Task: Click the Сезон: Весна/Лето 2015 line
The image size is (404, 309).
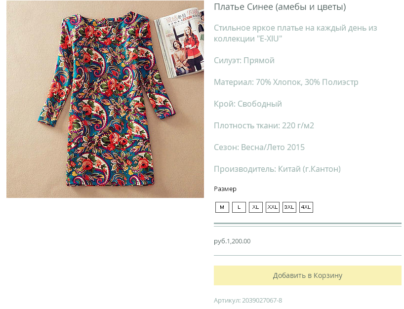Action: coord(259,147)
